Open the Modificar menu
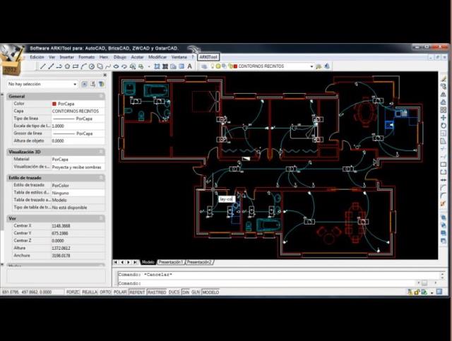The width and height of the screenshot is (452, 341). 157,57
